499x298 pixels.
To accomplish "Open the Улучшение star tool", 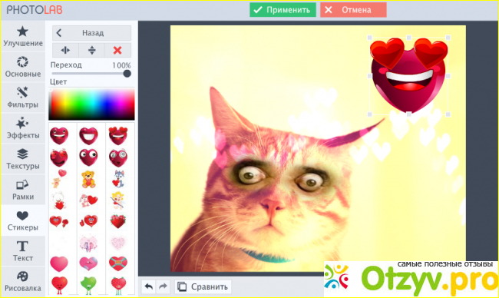I will coord(23,37).
